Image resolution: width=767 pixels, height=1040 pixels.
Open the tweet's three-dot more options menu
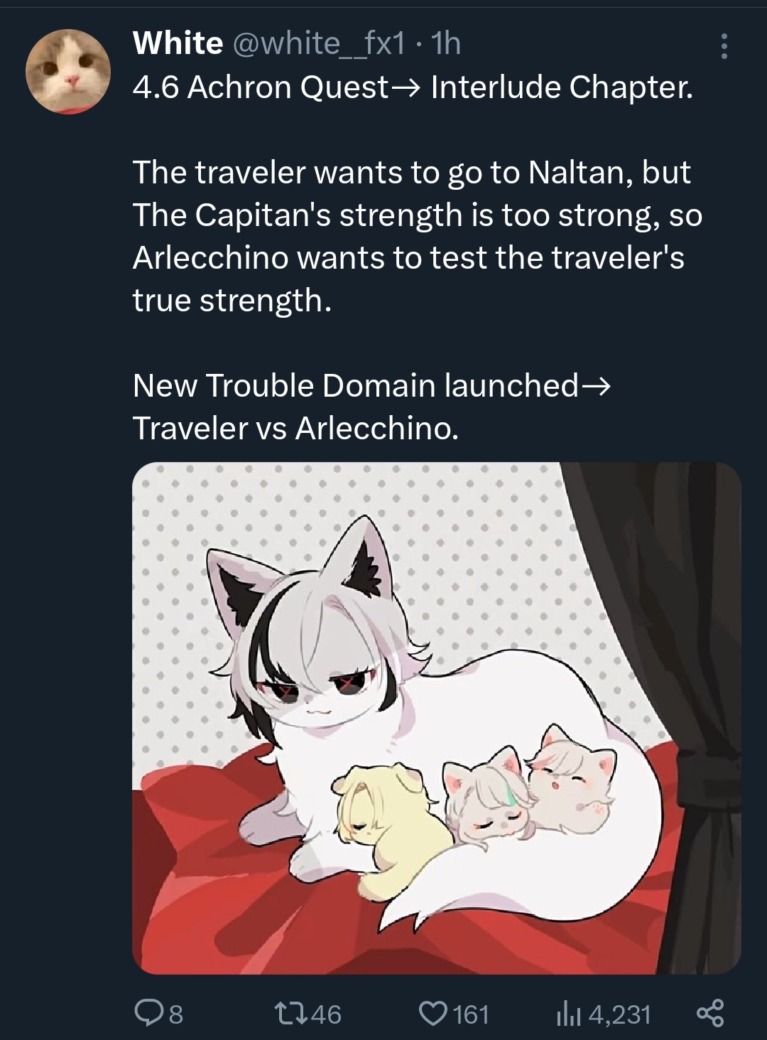point(724,46)
